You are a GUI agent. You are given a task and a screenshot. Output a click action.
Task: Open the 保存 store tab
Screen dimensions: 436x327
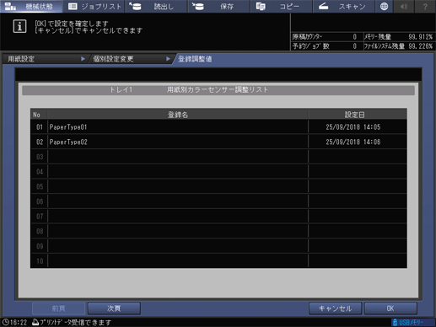(x=219, y=6)
